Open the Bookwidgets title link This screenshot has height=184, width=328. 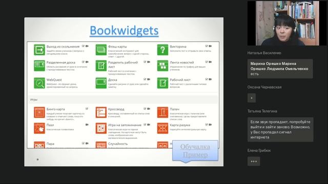click(124, 31)
